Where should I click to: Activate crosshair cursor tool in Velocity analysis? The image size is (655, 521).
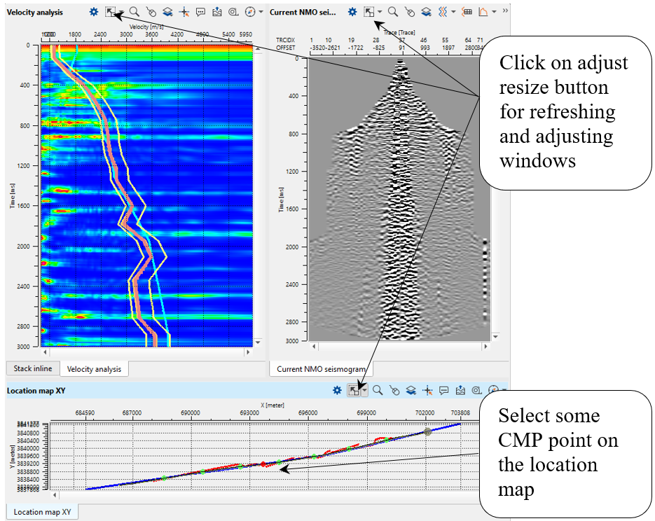184,12
